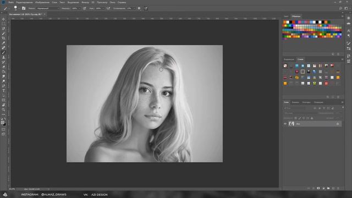Screen dimensions: 352x198
Task: Create a new layer group folder icon
Action: [x=328, y=188]
